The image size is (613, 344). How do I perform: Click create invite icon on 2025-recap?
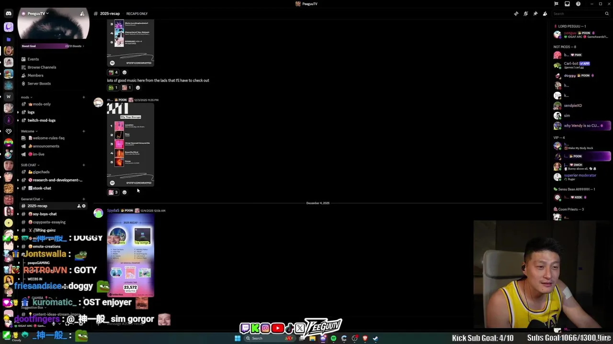point(79,206)
